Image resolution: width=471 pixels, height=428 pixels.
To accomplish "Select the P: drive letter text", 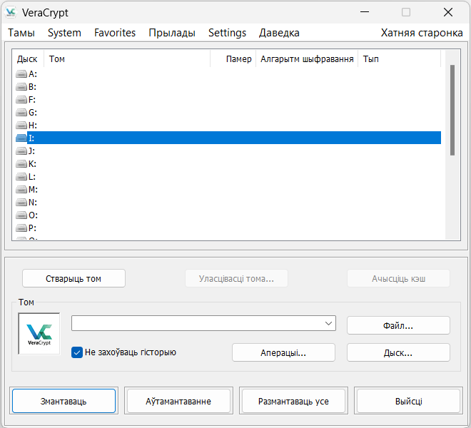I will [32, 228].
